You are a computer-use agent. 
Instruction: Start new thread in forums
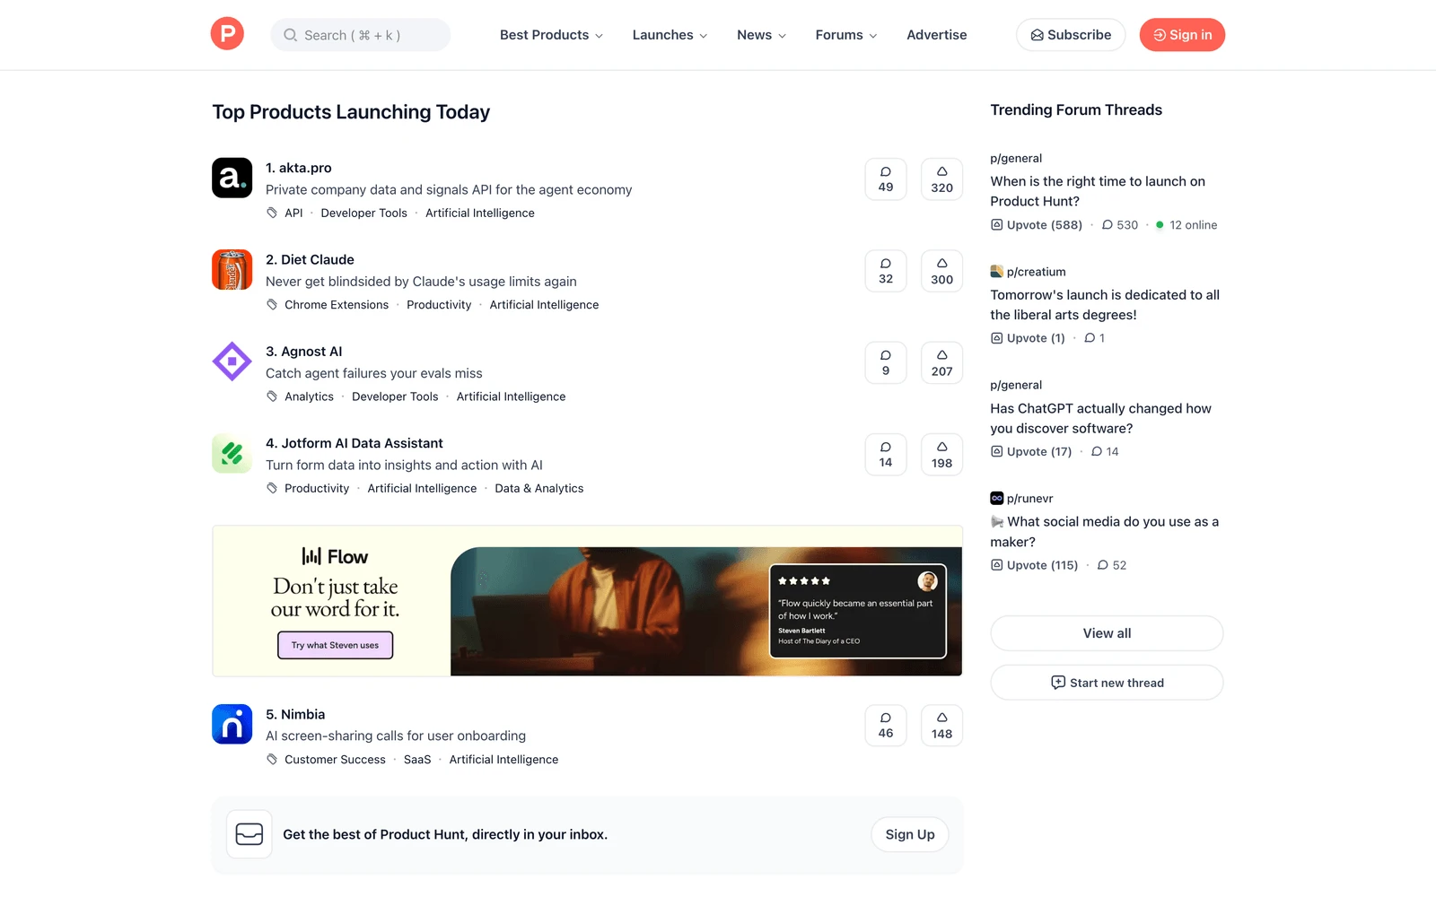pos(1107,683)
